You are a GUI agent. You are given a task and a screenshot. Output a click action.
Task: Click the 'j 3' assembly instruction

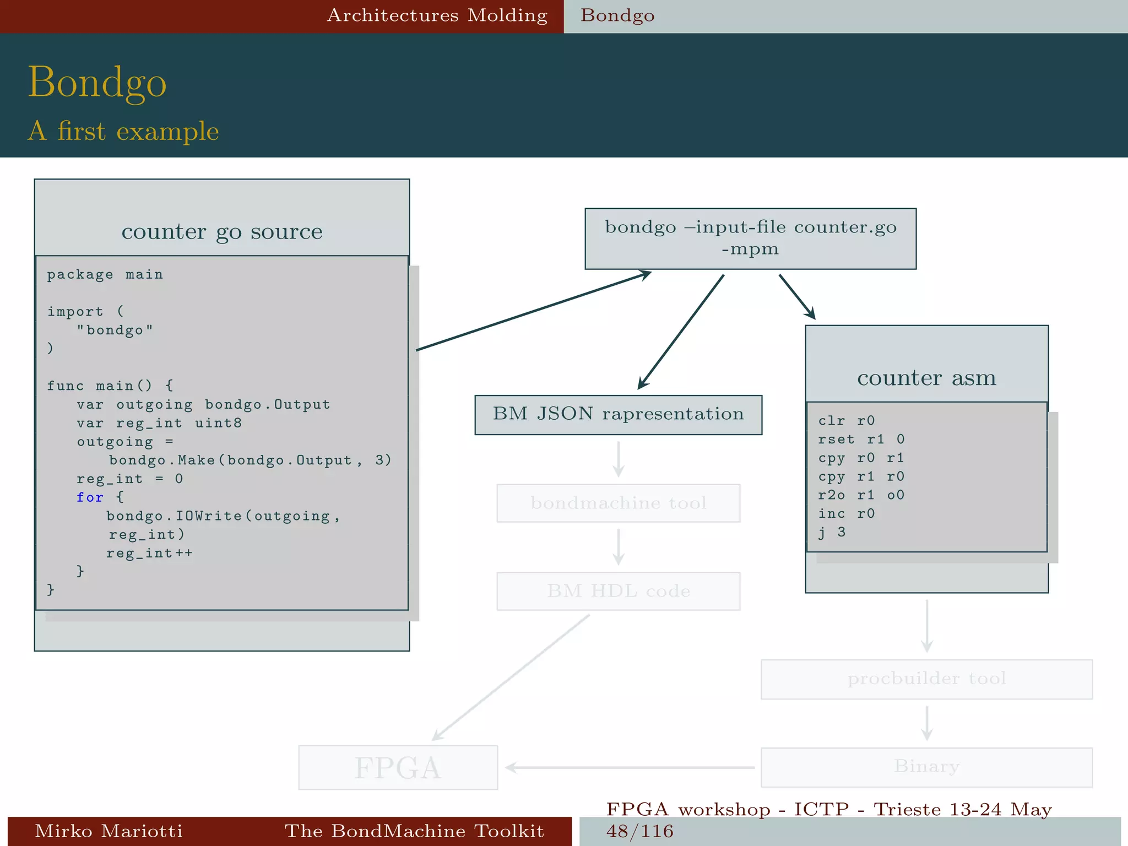[832, 532]
